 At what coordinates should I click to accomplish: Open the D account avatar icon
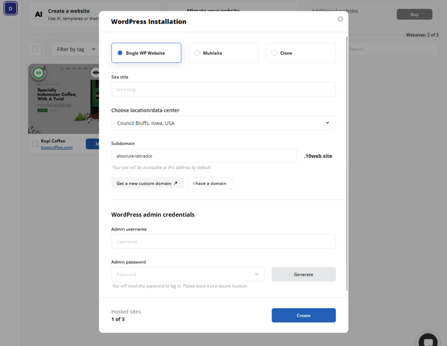(x=10, y=8)
